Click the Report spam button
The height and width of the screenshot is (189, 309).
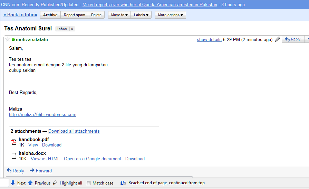pyautogui.click(x=75, y=15)
